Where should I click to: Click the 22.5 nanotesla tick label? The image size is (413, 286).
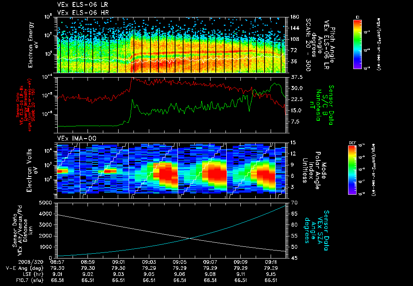coord(296,99)
